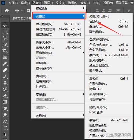Click align horizontal centers icon
The height and width of the screenshot is (140, 134).
click(103, 10)
